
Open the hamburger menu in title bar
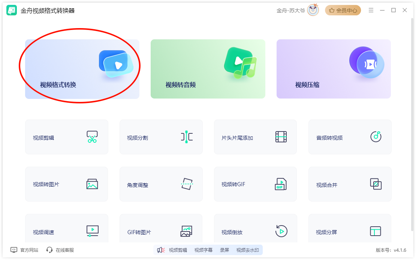371,10
